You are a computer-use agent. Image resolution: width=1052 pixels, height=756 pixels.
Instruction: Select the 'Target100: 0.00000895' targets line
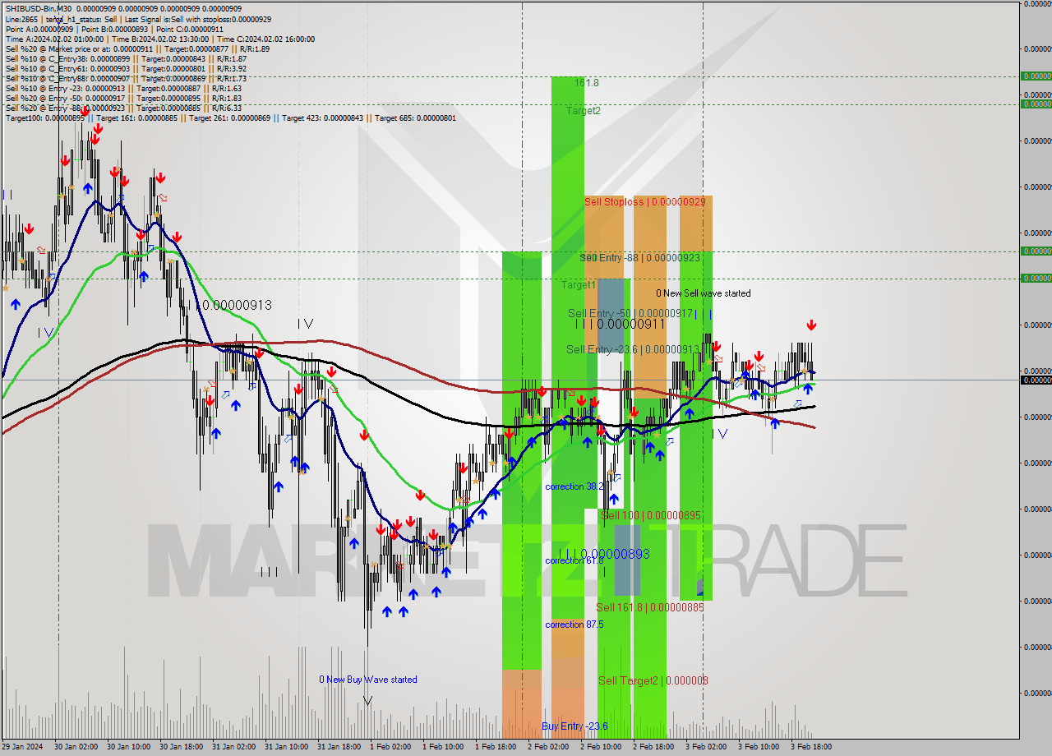(230, 118)
